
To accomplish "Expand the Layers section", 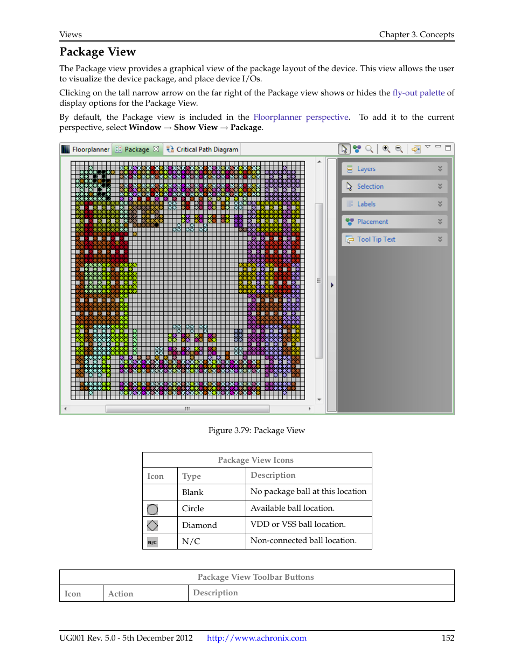I will click(440, 169).
